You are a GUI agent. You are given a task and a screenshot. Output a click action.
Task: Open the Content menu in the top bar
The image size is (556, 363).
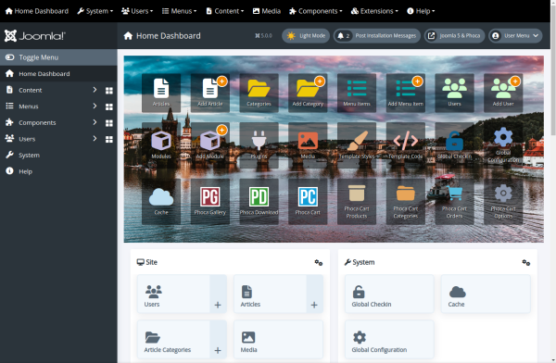pos(225,11)
